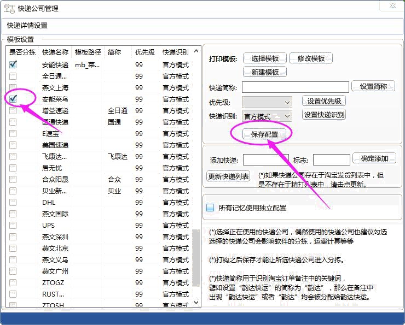
Task: Click the 更新快递列表 button
Action: tap(228, 176)
